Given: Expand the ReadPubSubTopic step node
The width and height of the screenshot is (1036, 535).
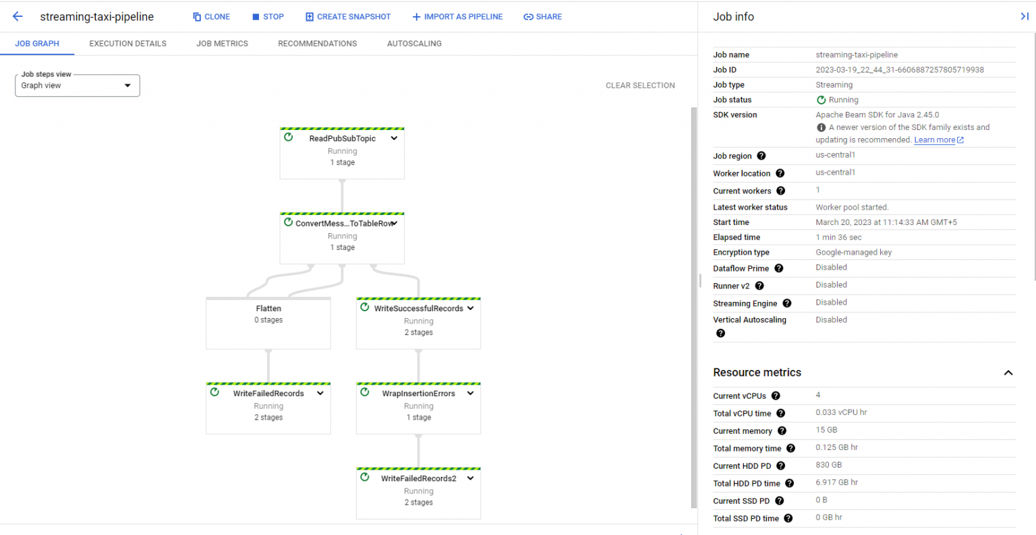Looking at the screenshot, I should [x=394, y=138].
